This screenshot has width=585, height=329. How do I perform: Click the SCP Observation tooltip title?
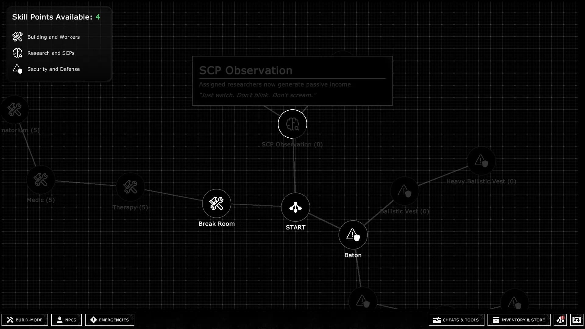(246, 70)
